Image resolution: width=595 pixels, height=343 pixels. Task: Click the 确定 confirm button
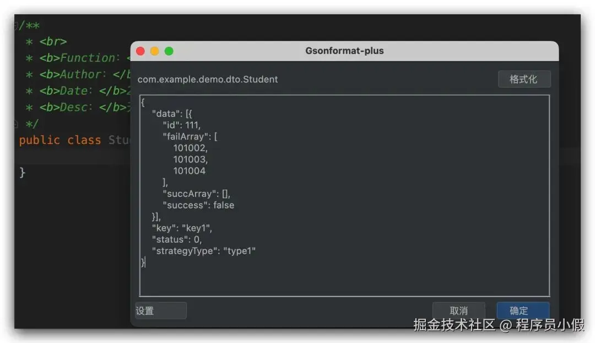523,310
